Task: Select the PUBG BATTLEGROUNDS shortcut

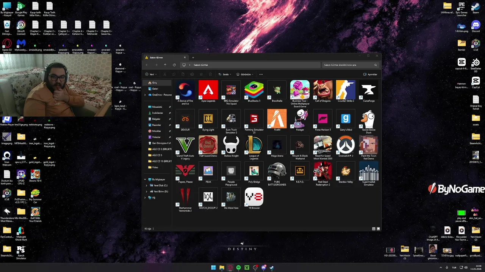Action: (x=277, y=174)
